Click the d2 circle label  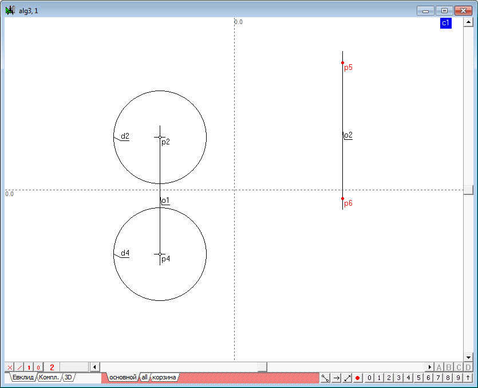125,136
